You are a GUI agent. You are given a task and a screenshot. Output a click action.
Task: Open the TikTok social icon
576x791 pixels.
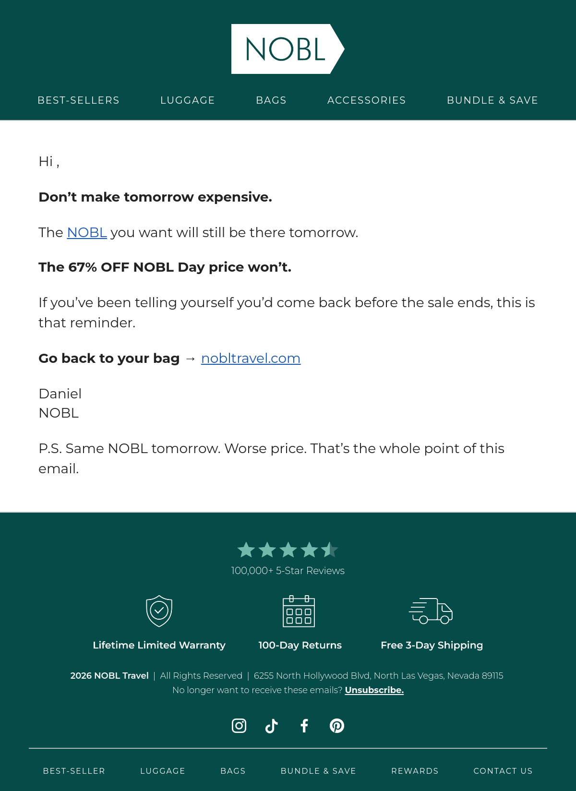click(272, 726)
